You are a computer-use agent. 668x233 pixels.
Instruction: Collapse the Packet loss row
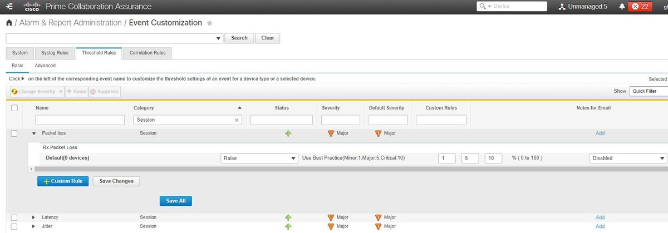[x=33, y=133]
